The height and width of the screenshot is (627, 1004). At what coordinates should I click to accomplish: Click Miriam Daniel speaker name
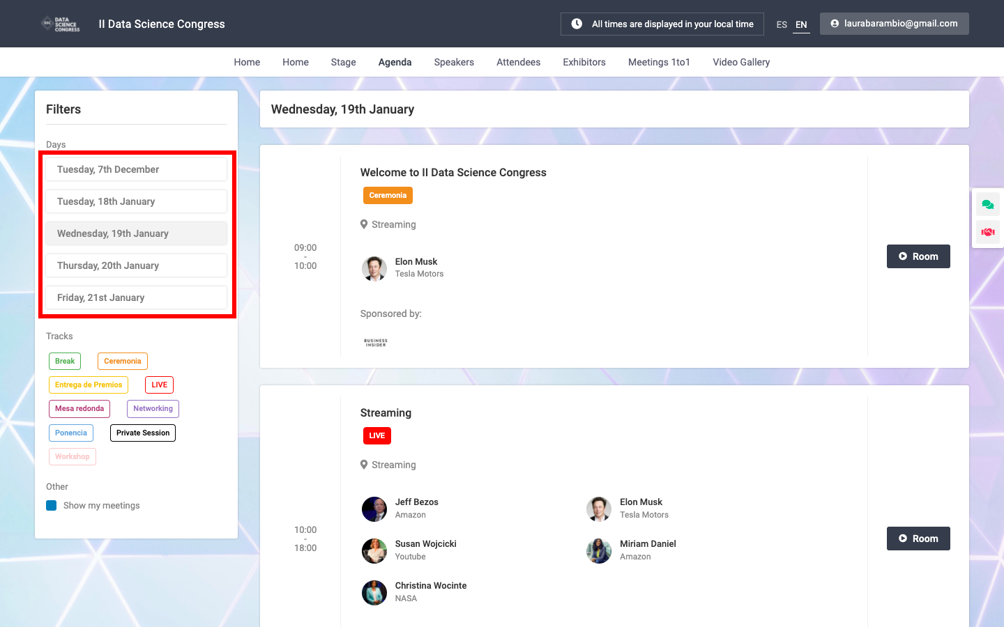(648, 544)
